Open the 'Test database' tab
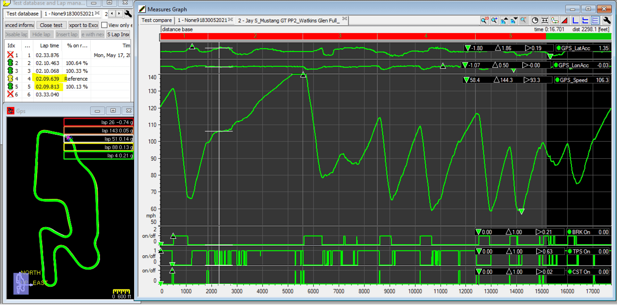Image resolution: width=617 pixels, height=305 pixels. [22, 14]
